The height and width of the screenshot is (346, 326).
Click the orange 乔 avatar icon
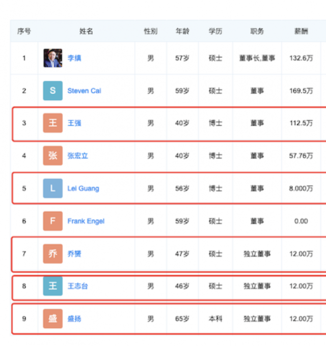53,254
